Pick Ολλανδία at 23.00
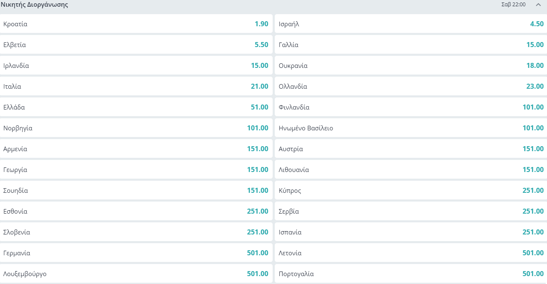 click(411, 86)
